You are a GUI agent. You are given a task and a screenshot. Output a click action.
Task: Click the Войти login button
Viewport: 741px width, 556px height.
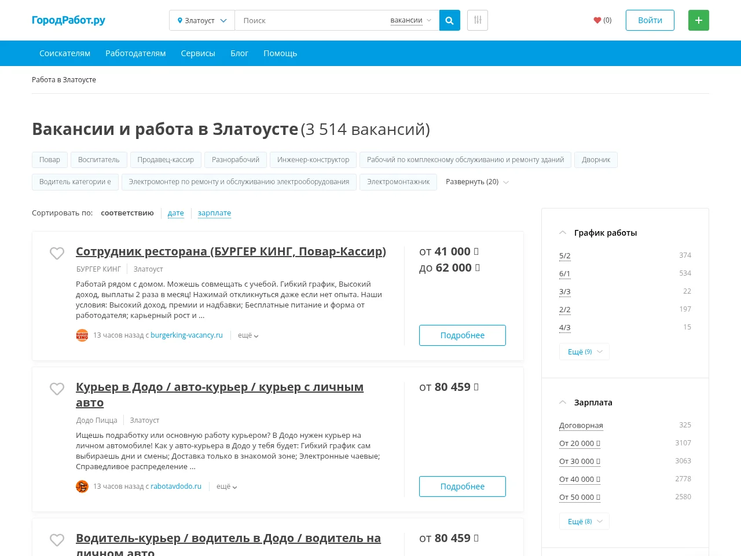tap(650, 20)
